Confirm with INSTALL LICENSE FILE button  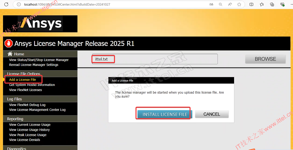point(165,114)
